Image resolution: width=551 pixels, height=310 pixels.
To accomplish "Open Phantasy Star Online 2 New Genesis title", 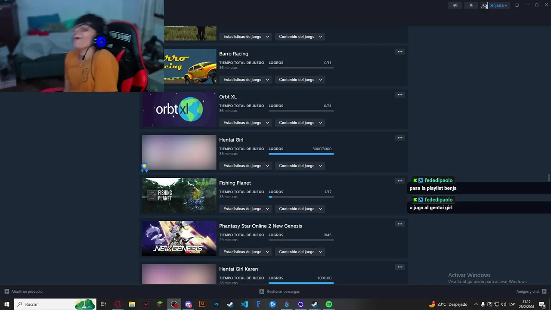I will (x=260, y=226).
